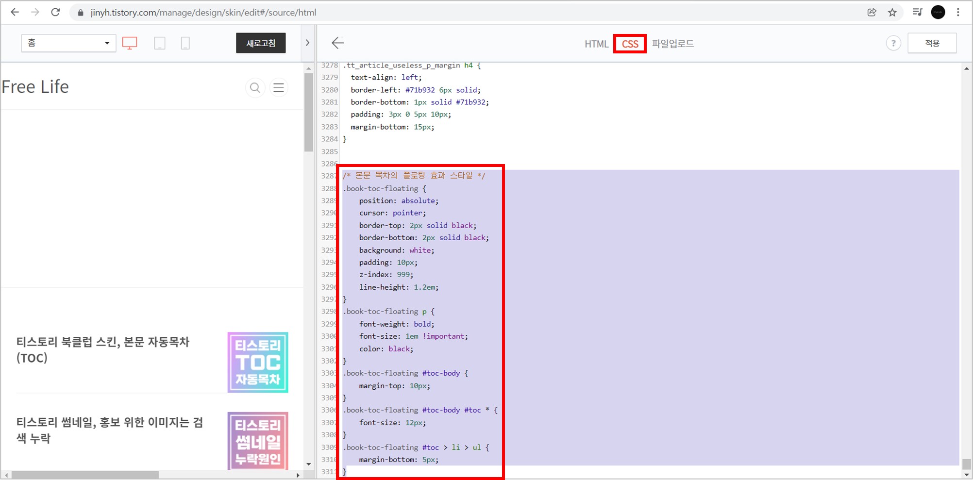Click the browser back navigation arrow

click(x=15, y=12)
